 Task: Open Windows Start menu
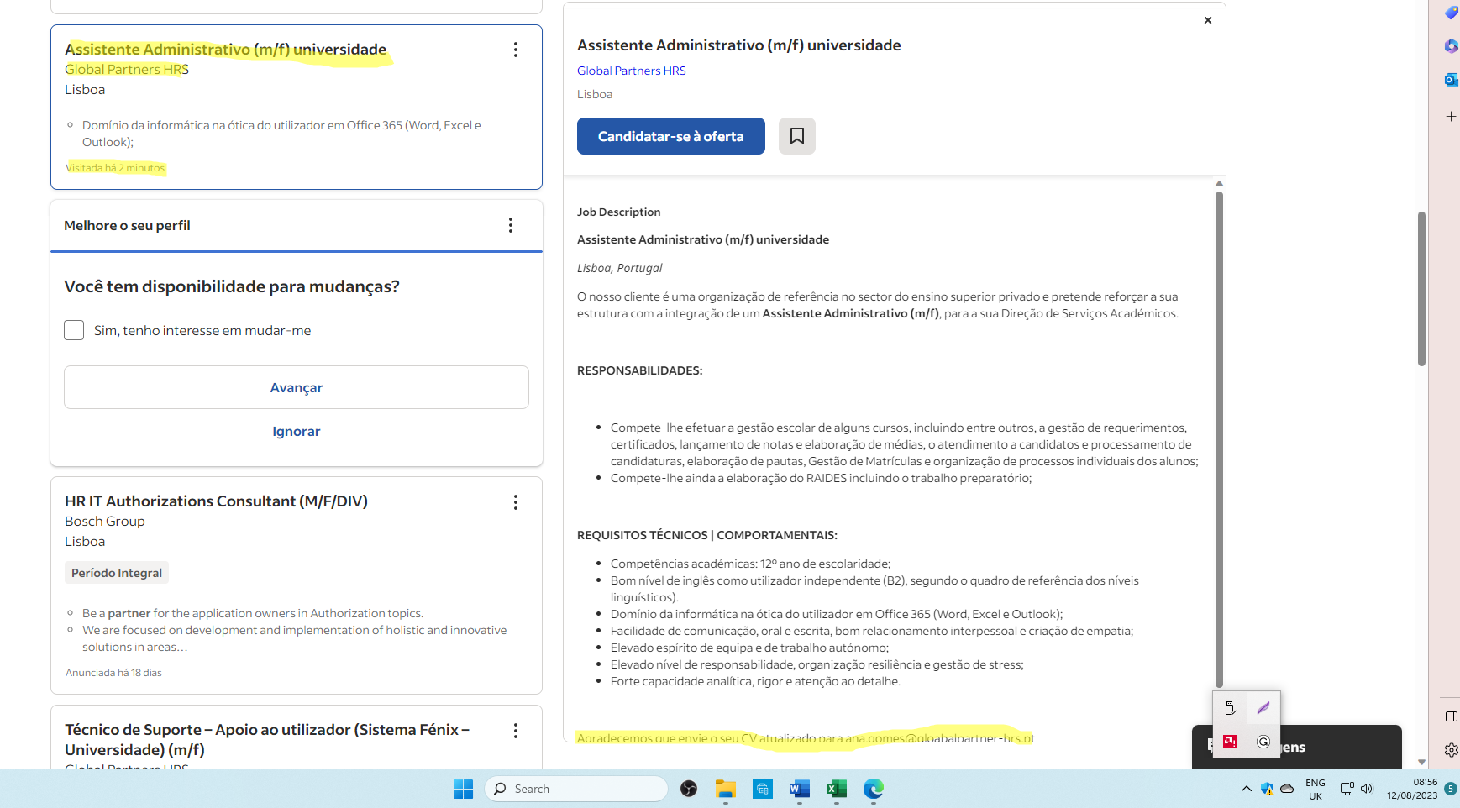(x=463, y=789)
